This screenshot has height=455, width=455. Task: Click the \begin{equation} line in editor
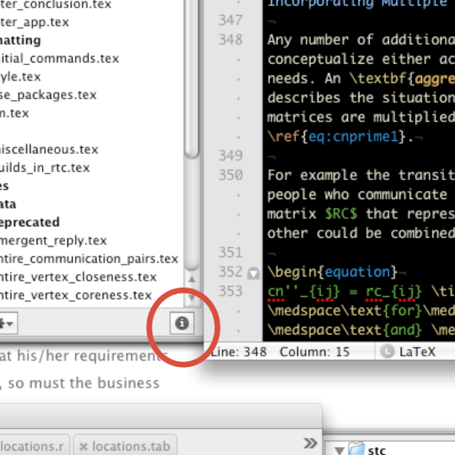coord(332,272)
